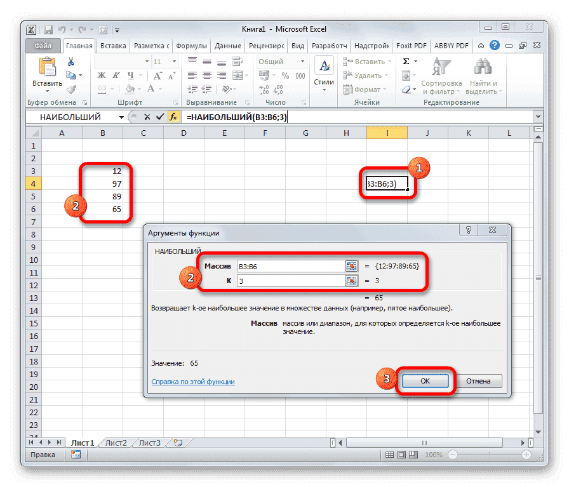Image resolution: width=569 pixels, height=487 pixels.
Task: Click the AutoSum (Σ) icon
Action: 405,60
